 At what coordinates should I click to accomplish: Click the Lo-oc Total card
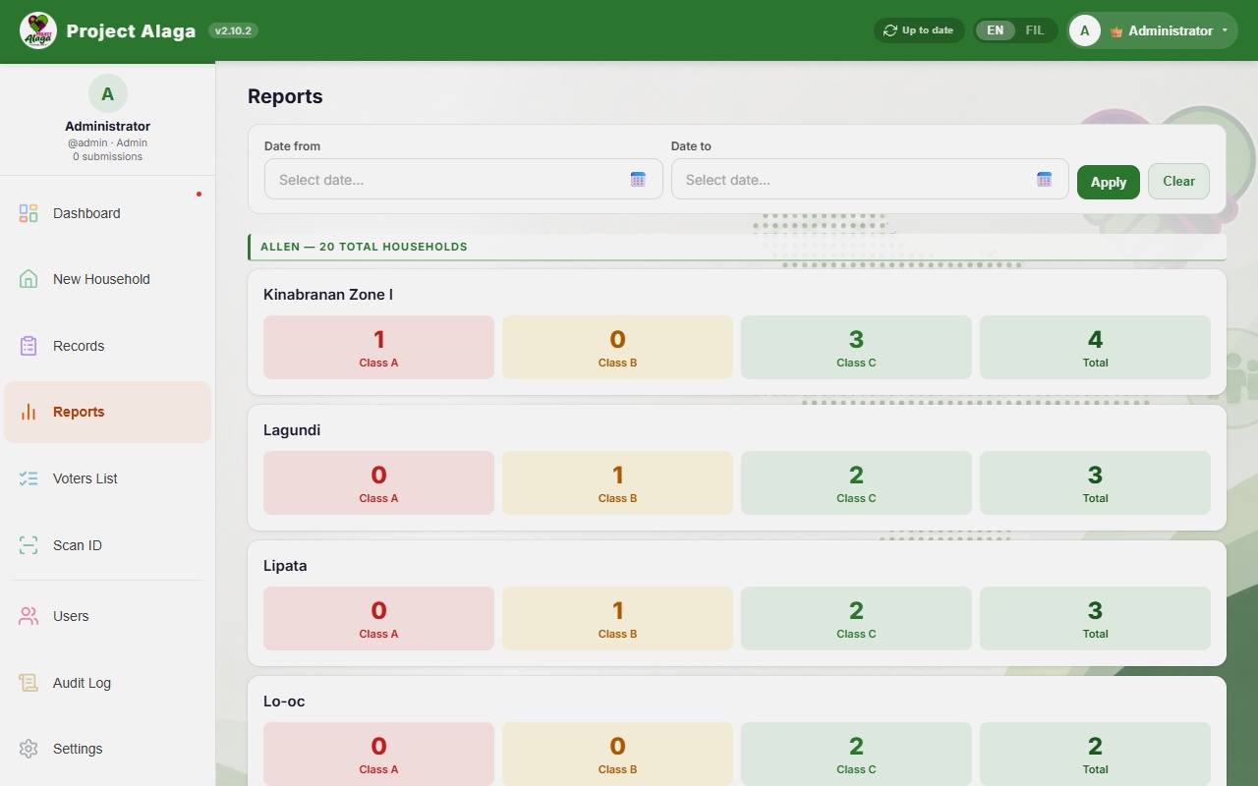1095,754
